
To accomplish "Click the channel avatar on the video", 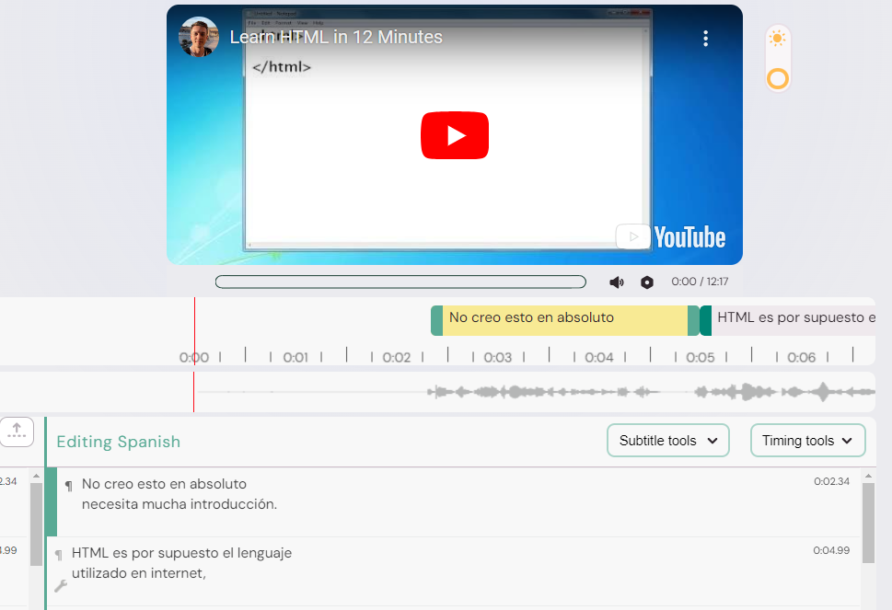I will [x=199, y=37].
